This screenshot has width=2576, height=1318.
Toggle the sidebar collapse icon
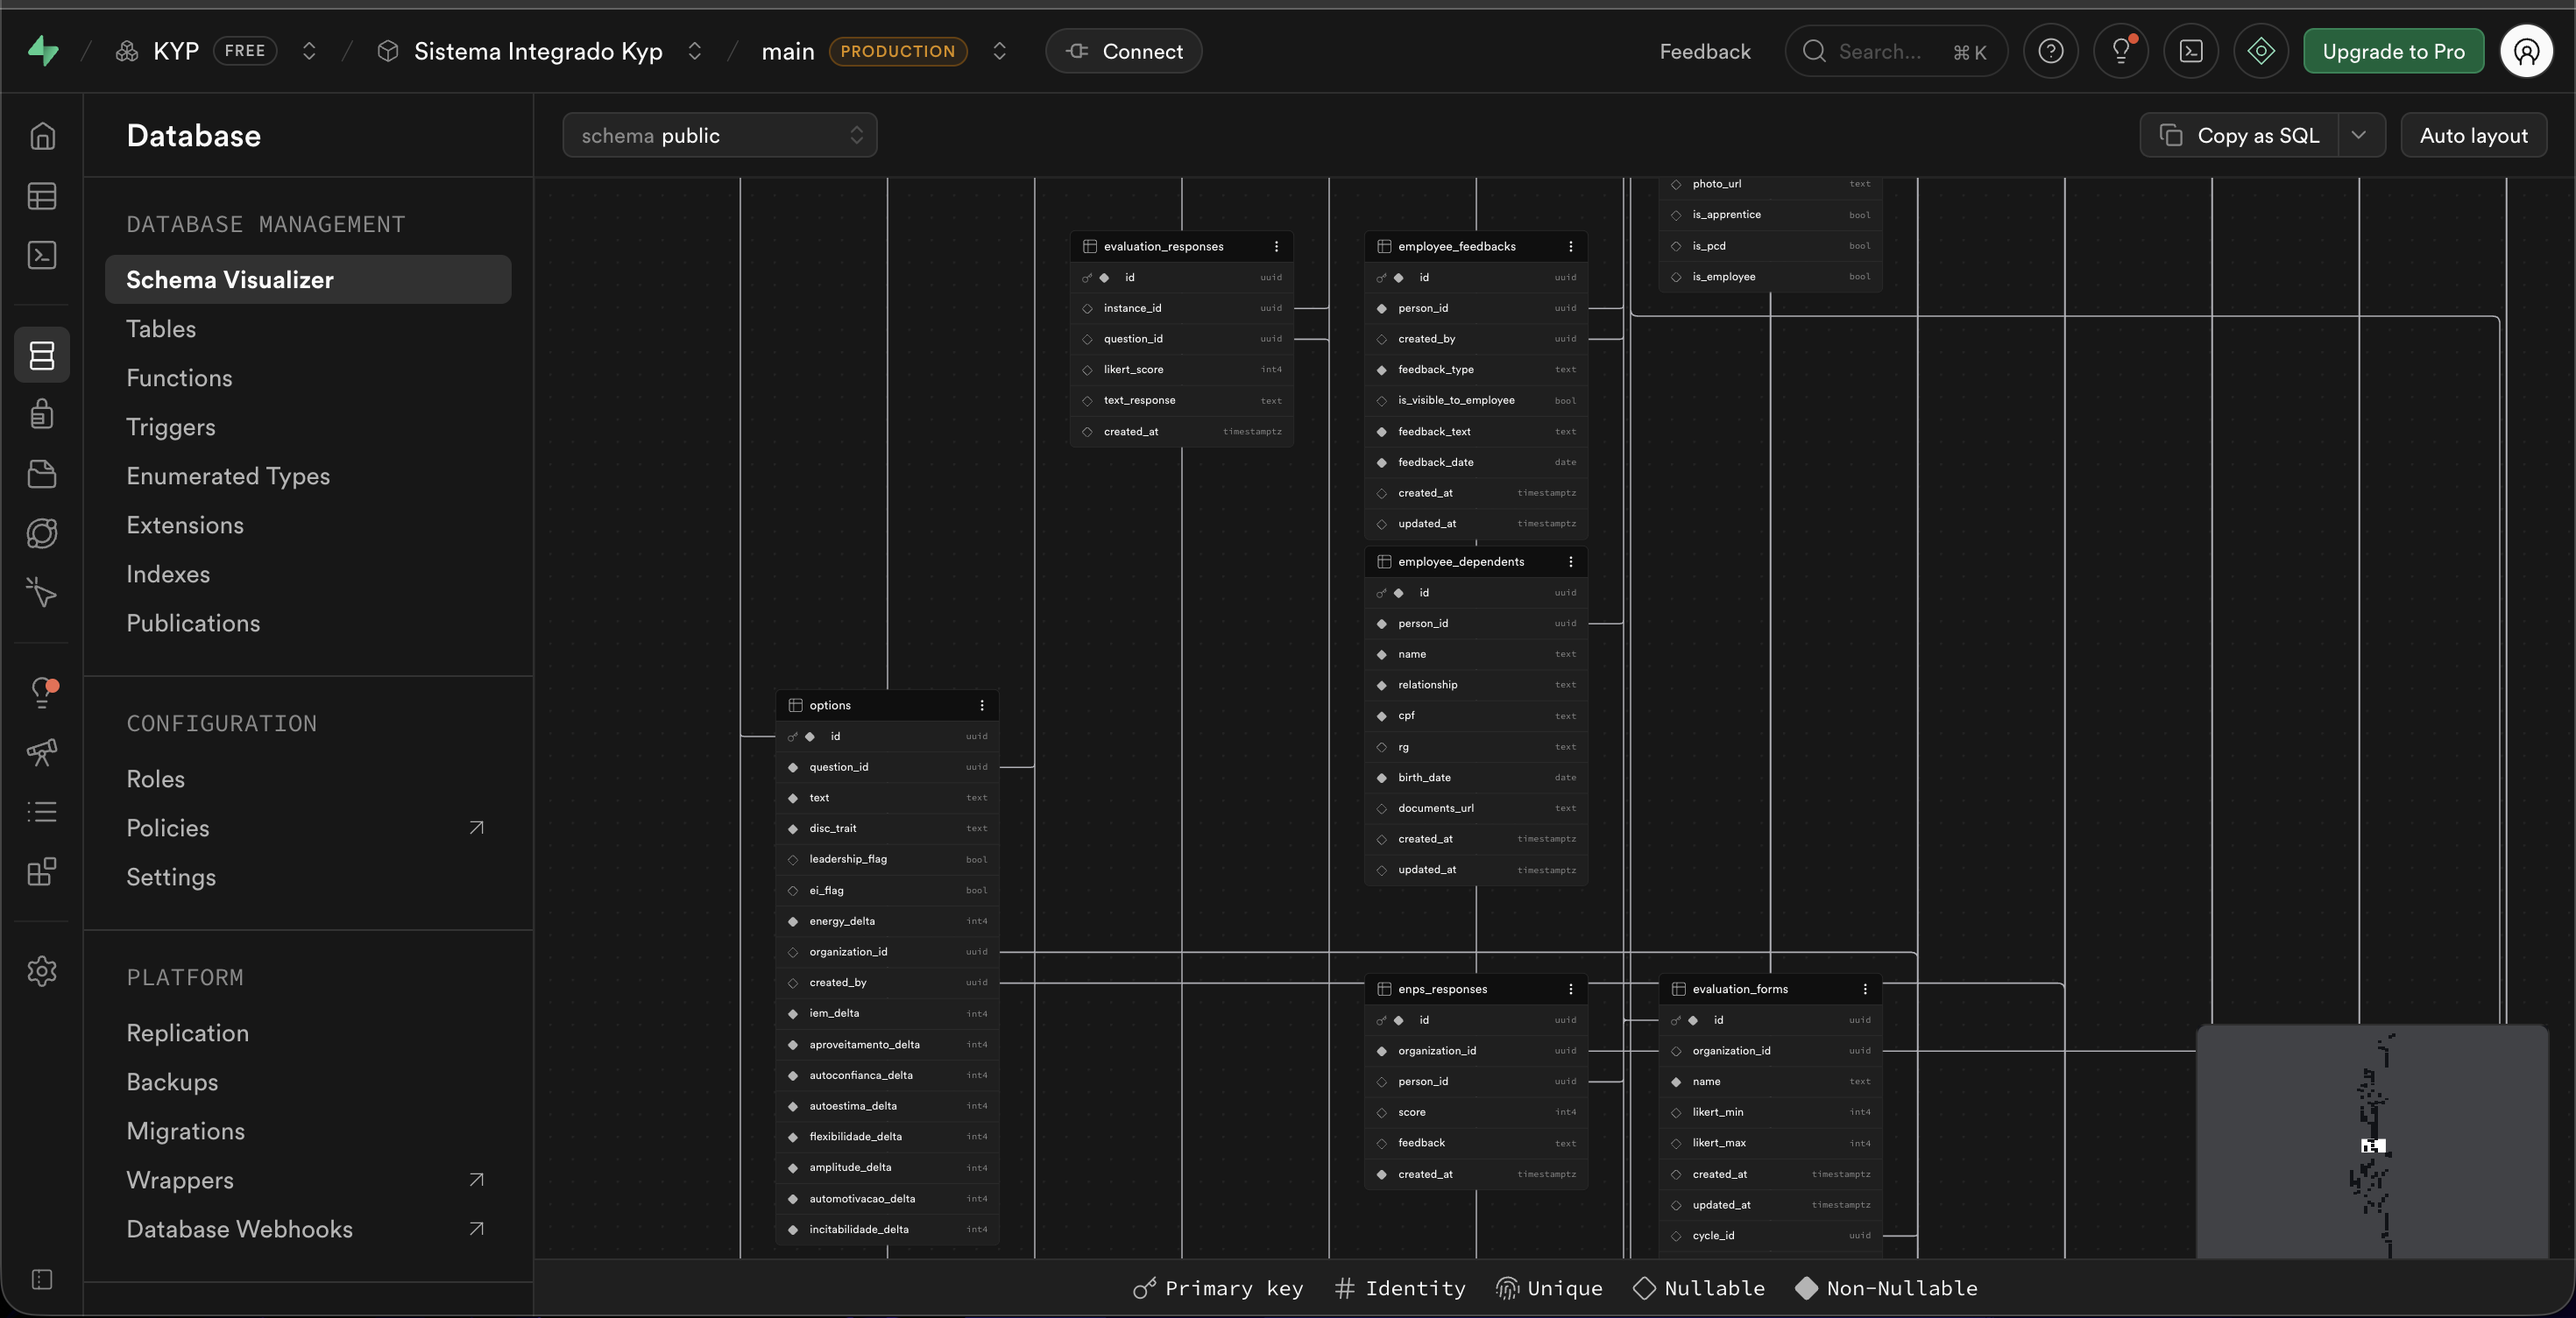[x=42, y=1279]
